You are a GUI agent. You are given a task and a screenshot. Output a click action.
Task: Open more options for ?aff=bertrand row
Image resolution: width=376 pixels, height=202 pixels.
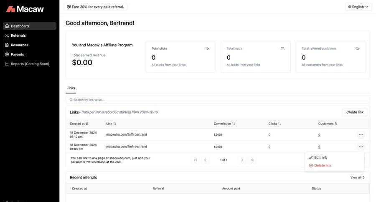(361, 135)
